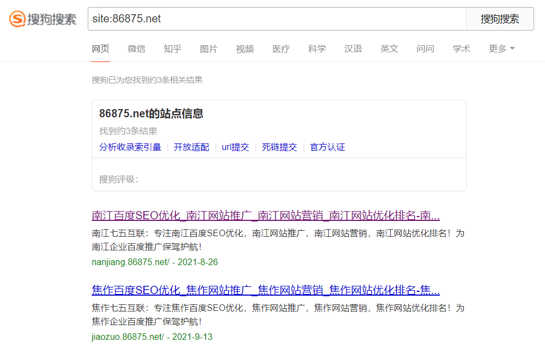The height and width of the screenshot is (354, 545).
Task: Open the 焦作百度SEO优化 search result
Action: (265, 290)
